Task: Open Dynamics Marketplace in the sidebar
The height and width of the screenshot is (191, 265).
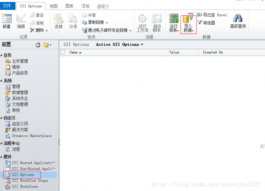Action: point(28,136)
